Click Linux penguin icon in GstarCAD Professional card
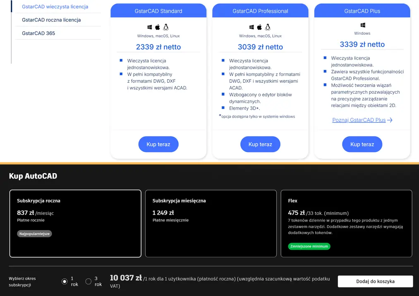The height and width of the screenshot is (296, 419). pos(268,27)
